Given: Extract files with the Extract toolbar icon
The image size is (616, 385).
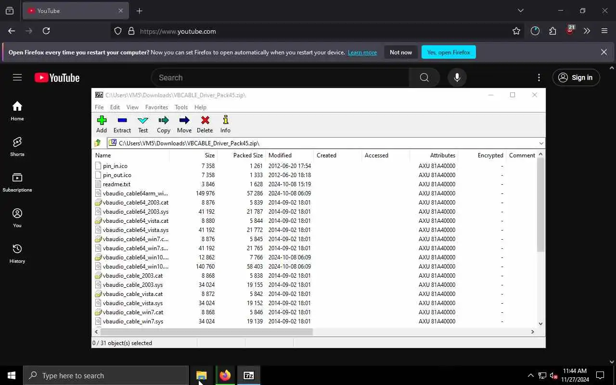Looking at the screenshot, I should 122,124.
